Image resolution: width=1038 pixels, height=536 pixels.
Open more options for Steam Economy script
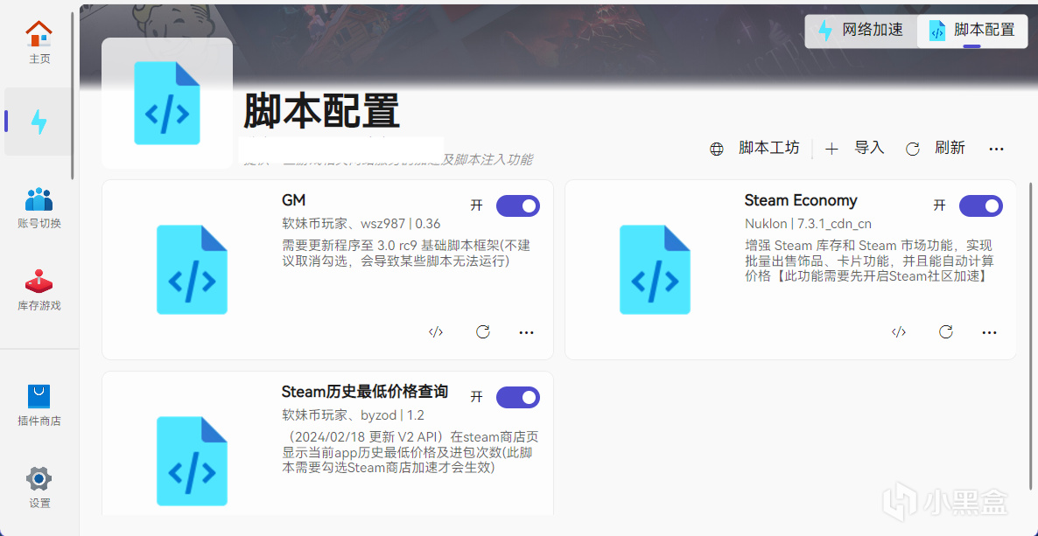[989, 332]
